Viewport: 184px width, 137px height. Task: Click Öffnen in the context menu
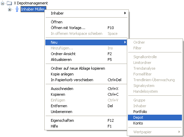[x=86, y=22]
